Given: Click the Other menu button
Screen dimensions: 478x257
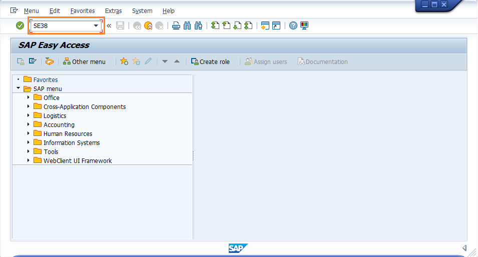Looking at the screenshot, I should 84,62.
